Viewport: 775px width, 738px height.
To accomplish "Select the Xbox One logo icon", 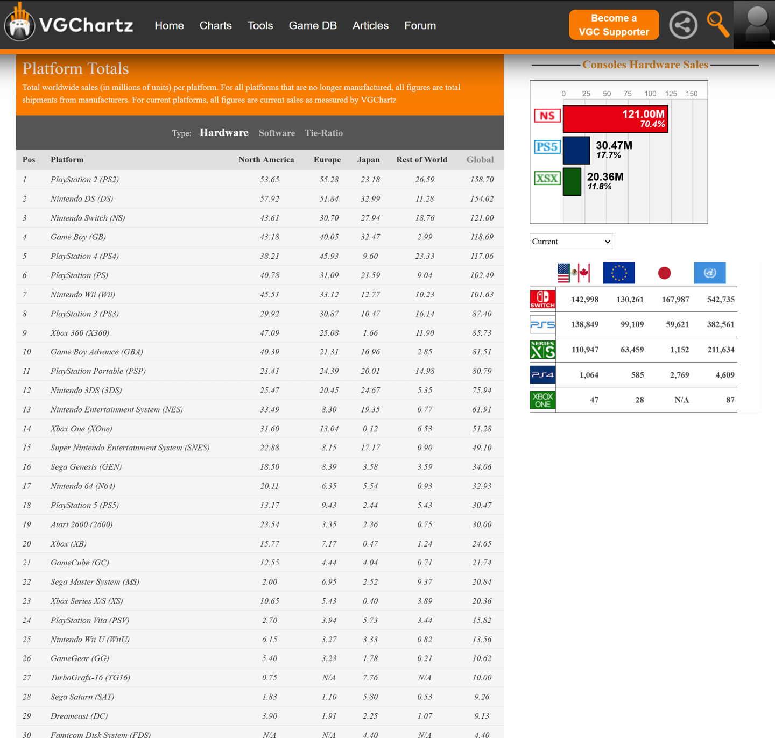I will (542, 400).
